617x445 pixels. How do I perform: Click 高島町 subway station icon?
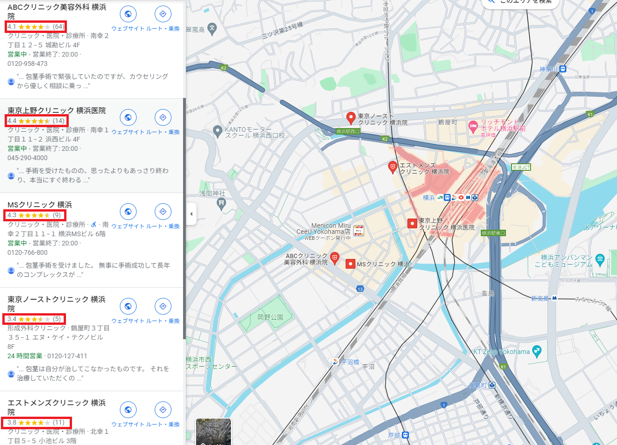(x=492, y=385)
